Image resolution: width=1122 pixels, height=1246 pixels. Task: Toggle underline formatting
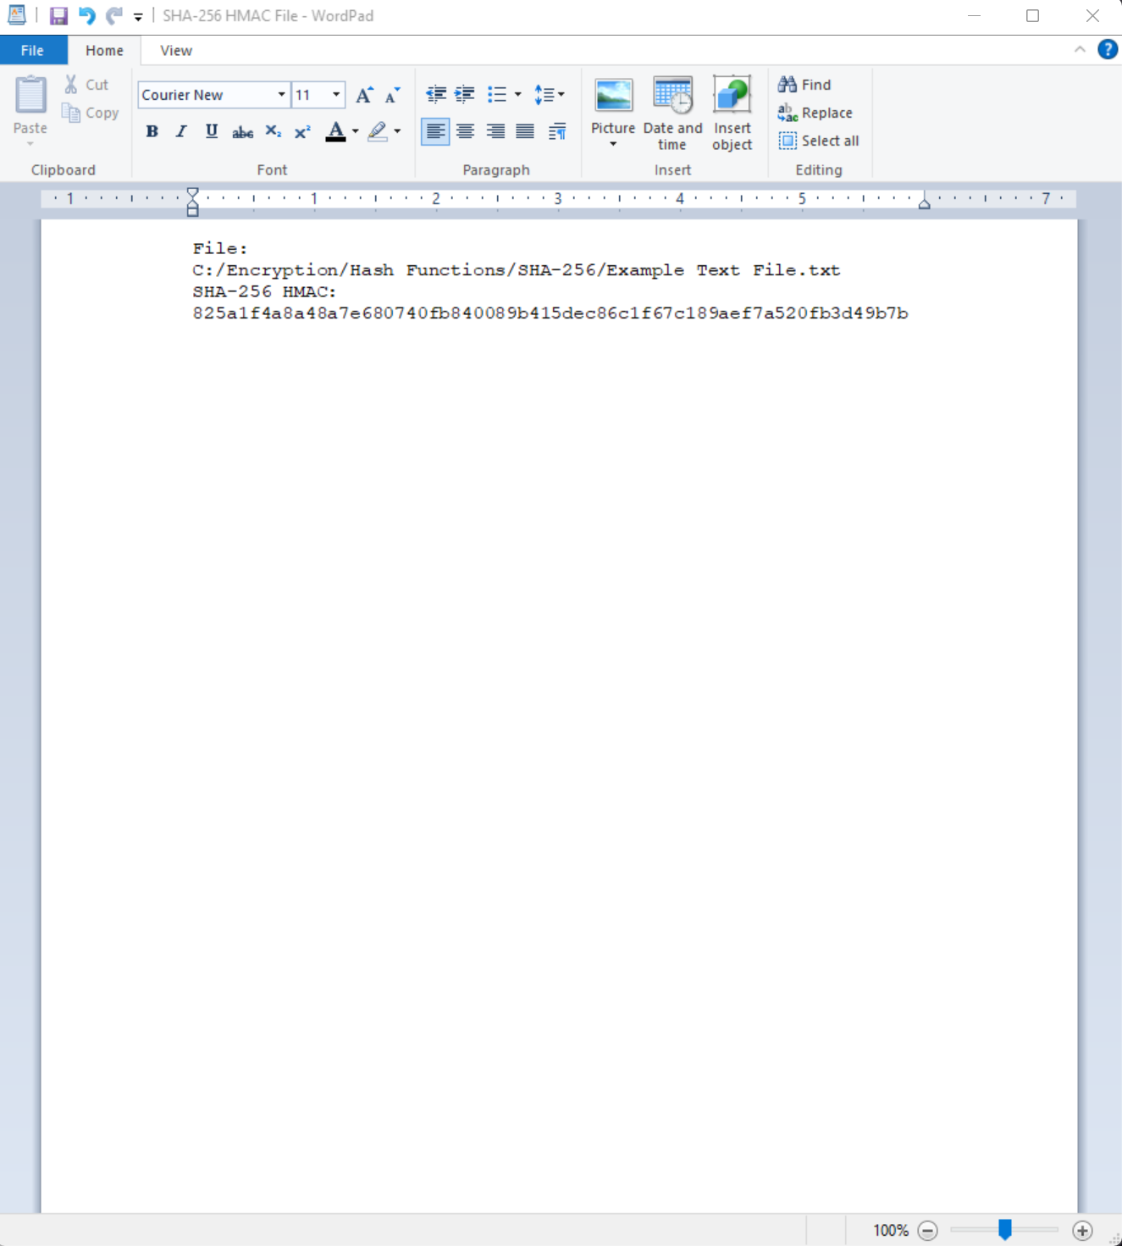(211, 131)
